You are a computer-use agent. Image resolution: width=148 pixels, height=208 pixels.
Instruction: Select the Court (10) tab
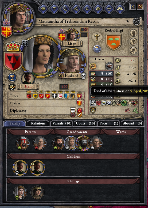[85, 123]
